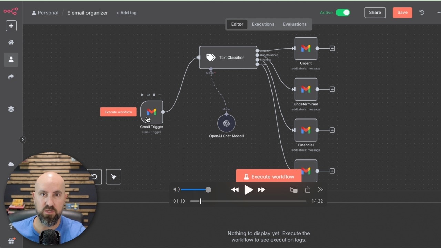Click the video player share icon
The image size is (441, 248).
[308, 189]
